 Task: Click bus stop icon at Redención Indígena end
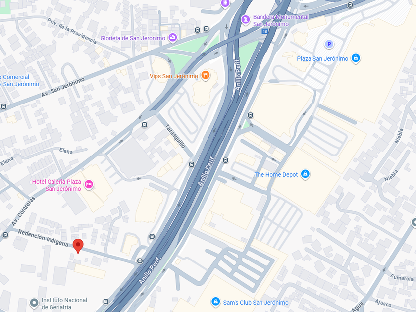tap(140, 261)
